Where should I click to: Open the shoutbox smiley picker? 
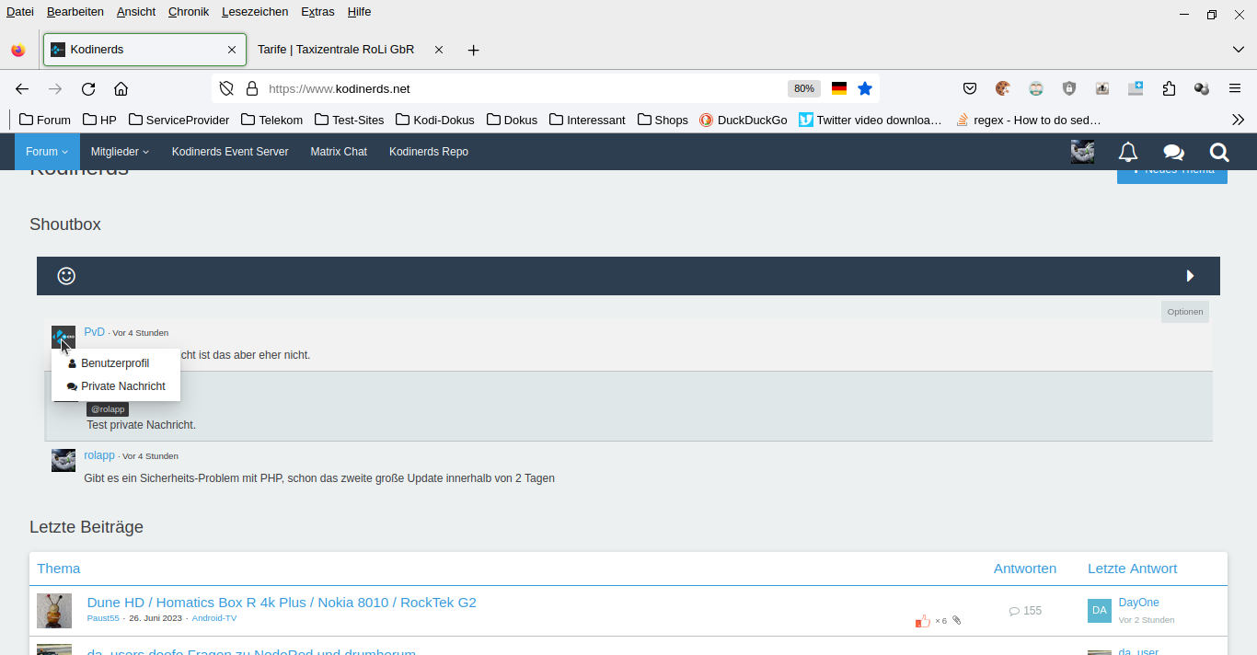[66, 276]
